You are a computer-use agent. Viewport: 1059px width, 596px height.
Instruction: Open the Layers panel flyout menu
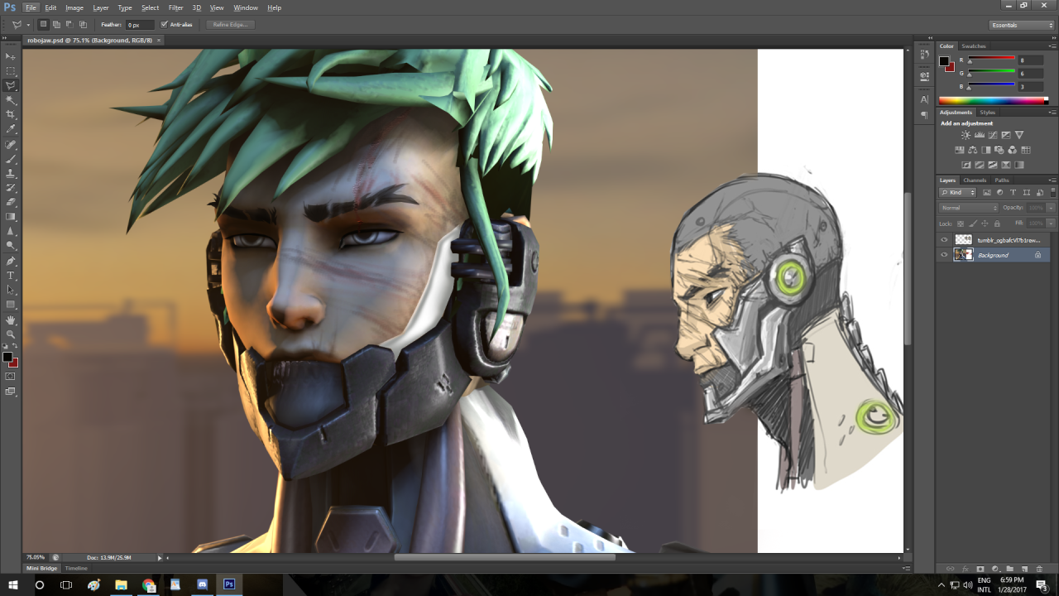(x=1052, y=180)
